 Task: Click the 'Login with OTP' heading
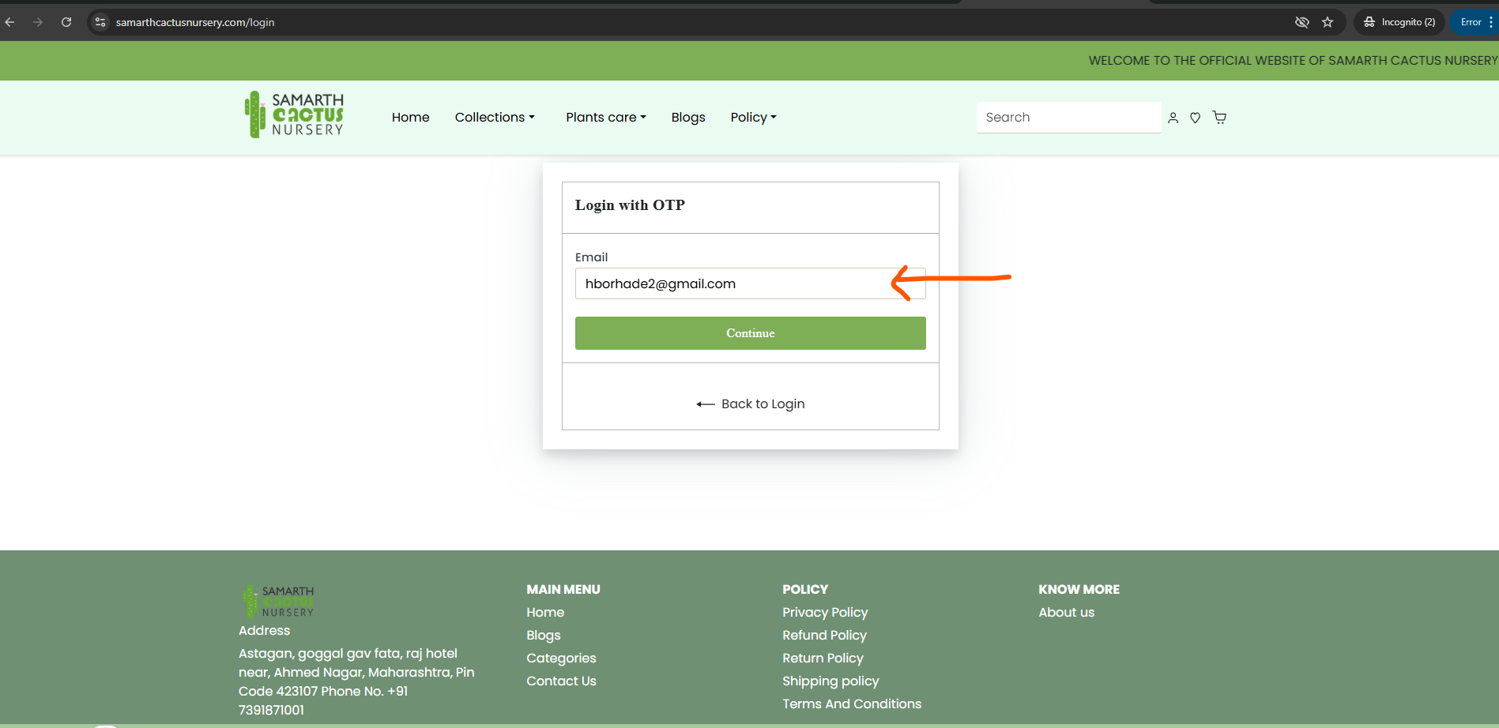pyautogui.click(x=630, y=205)
